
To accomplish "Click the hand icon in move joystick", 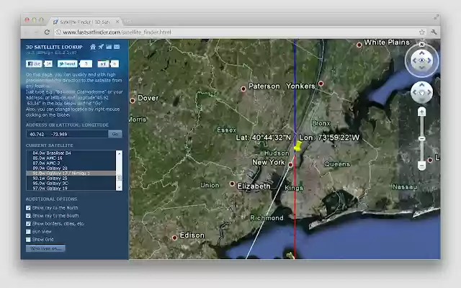I will pyautogui.click(x=421, y=93).
